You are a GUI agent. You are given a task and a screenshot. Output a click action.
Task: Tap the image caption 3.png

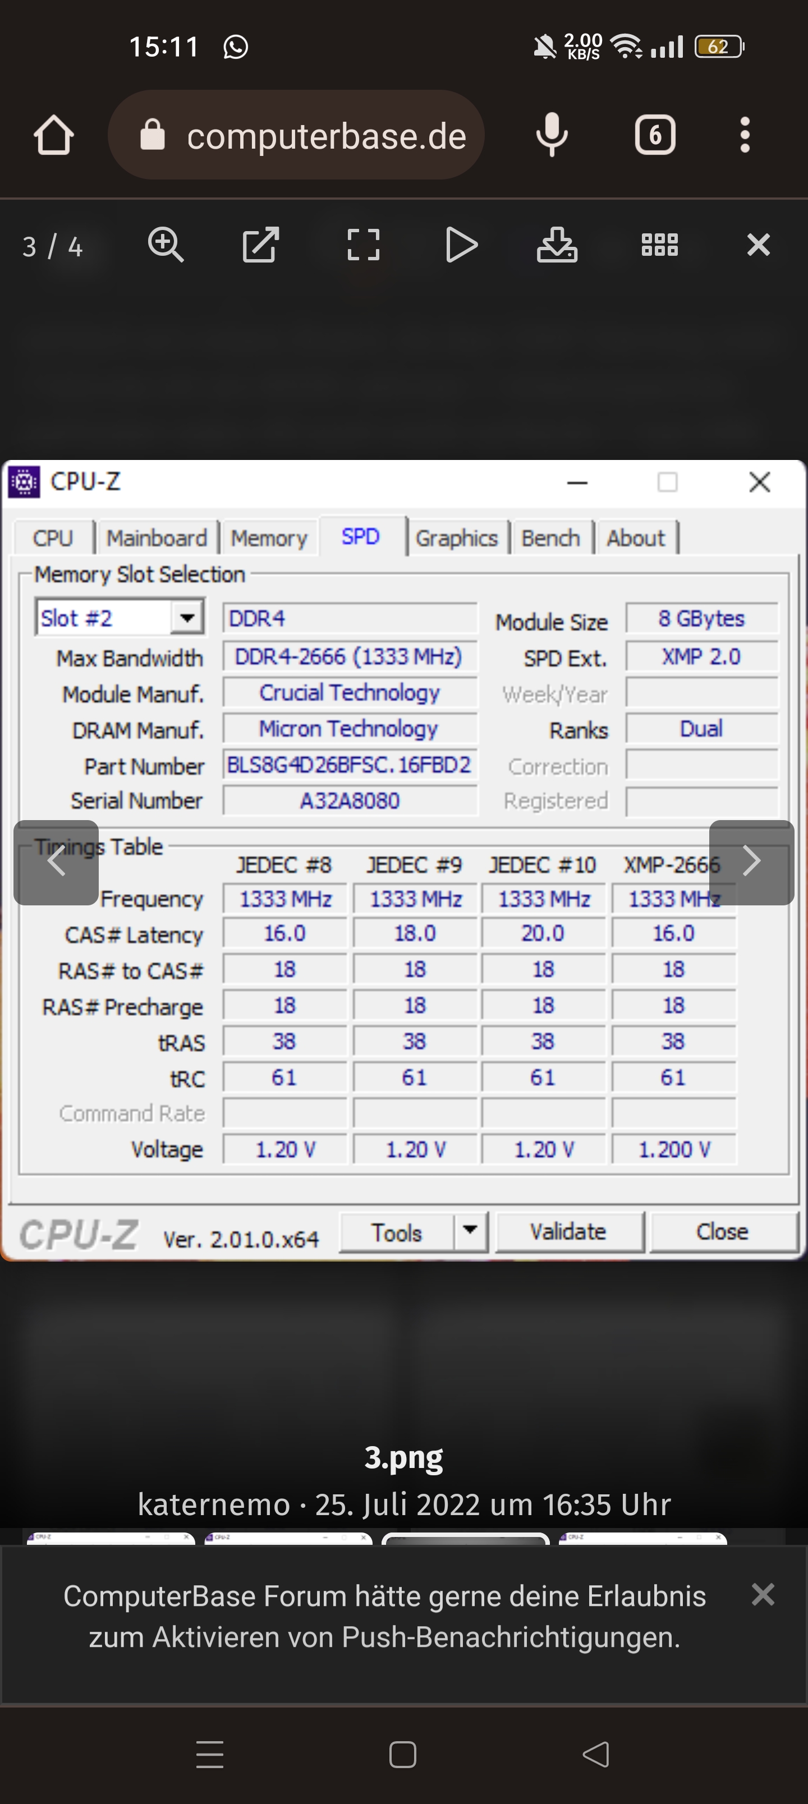click(403, 1457)
